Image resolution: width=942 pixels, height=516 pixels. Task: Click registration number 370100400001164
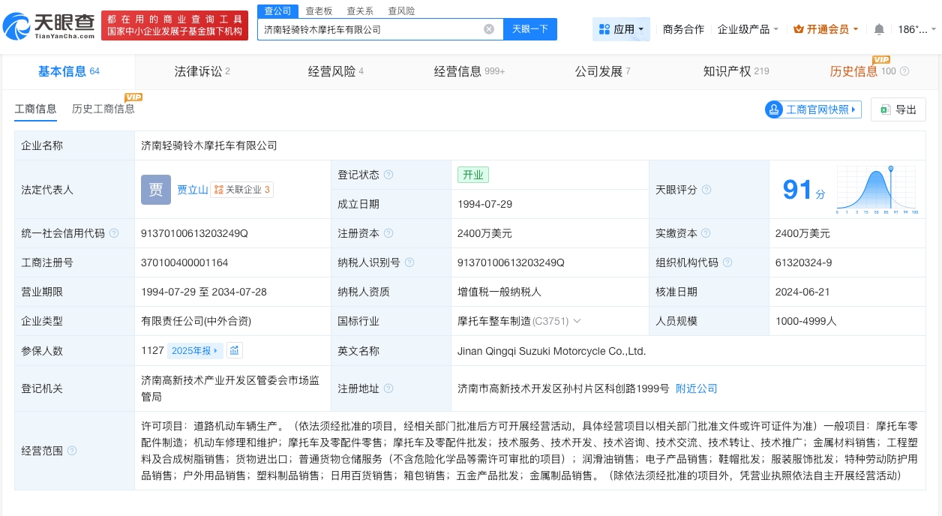pyautogui.click(x=184, y=262)
